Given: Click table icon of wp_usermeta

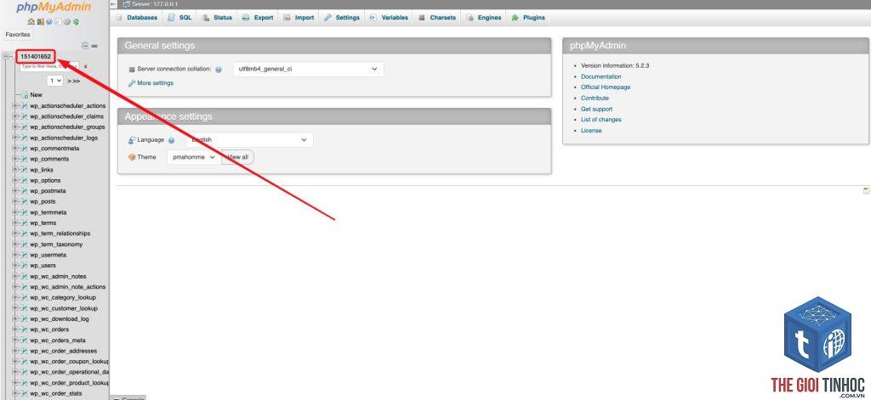Looking at the screenshot, I should [x=24, y=255].
